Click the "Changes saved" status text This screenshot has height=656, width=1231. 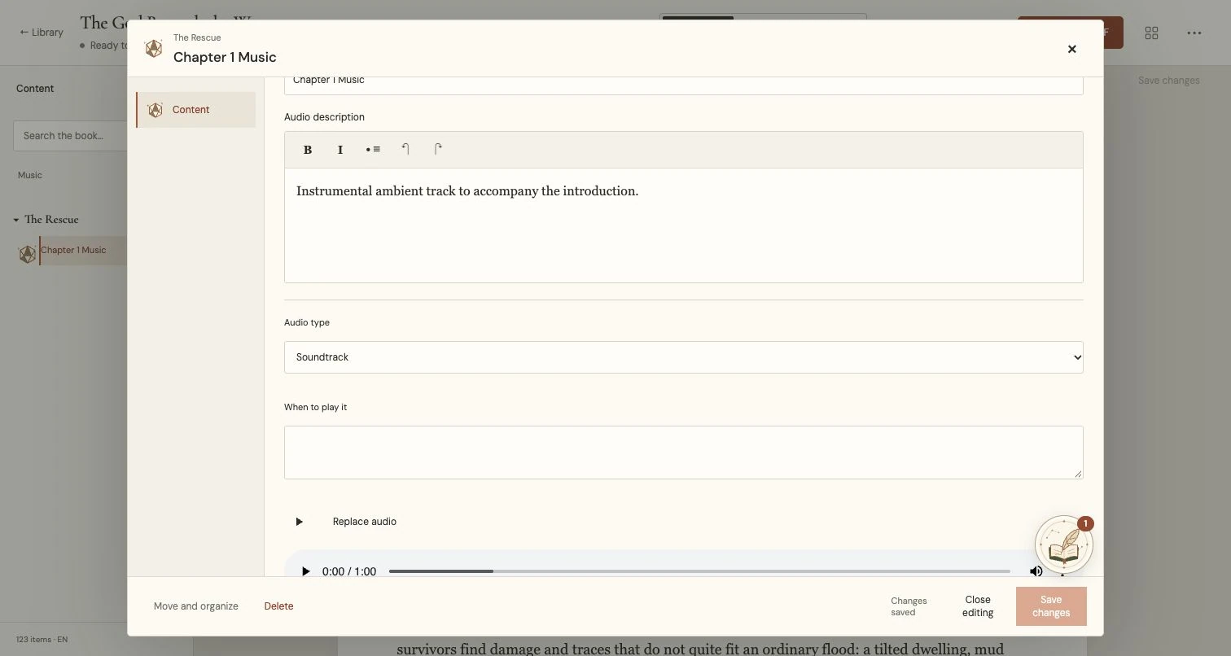click(x=909, y=606)
